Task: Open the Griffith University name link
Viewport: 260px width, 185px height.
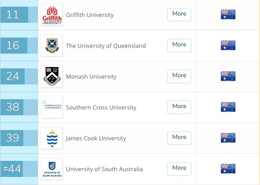Action: tap(90, 15)
